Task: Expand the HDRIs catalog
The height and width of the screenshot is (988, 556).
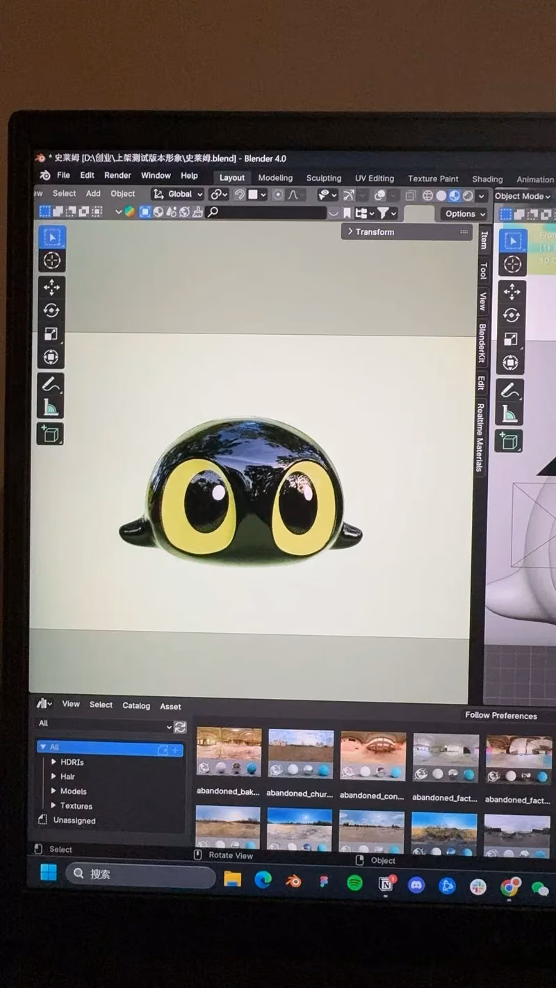Action: tap(54, 762)
